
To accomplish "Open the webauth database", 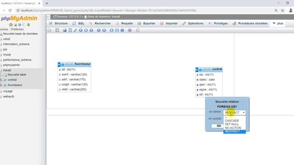I will (x=9, y=97).
